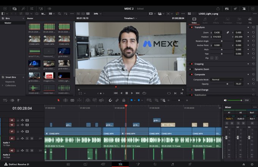Flip the clip horizontally
This screenshot has width=258, height=167.
(x=212, y=58)
